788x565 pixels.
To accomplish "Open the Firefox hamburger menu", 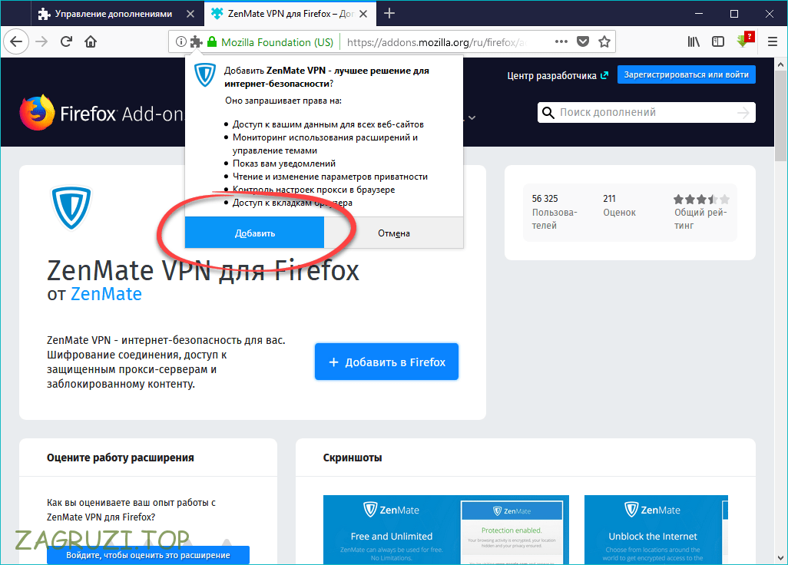I will click(x=773, y=41).
